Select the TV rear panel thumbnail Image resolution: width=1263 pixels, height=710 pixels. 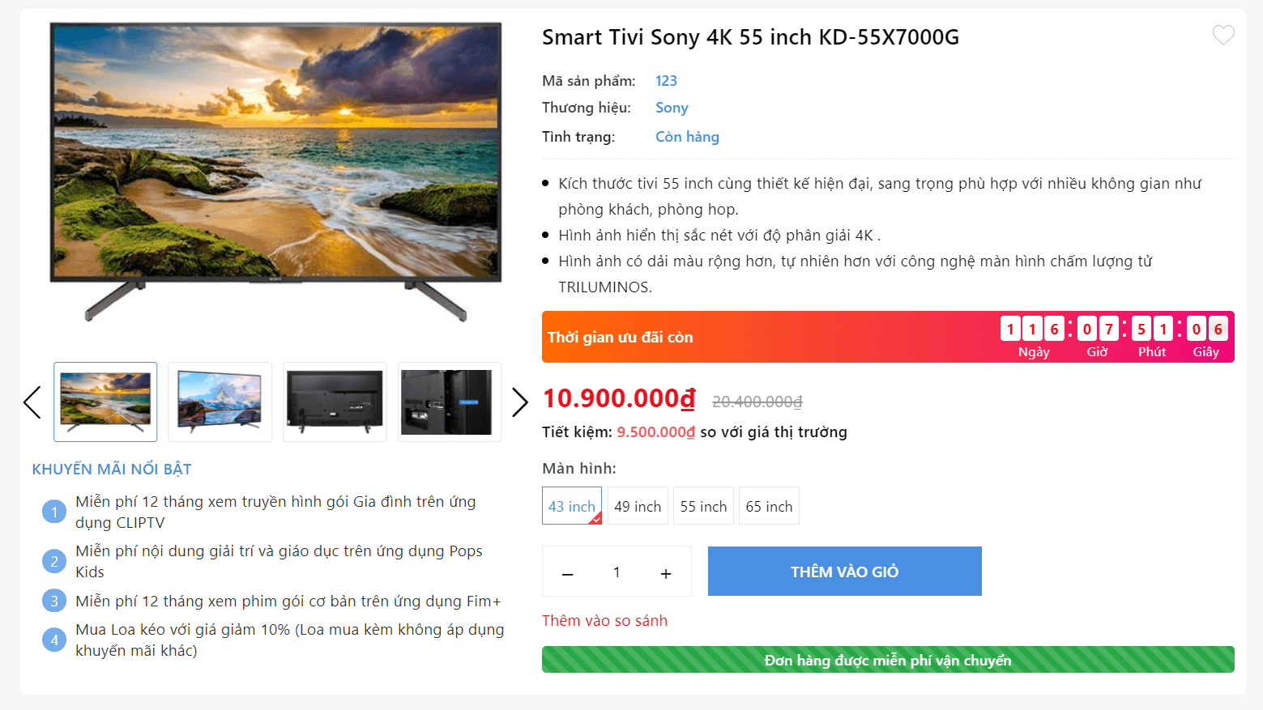pyautogui.click(x=335, y=402)
